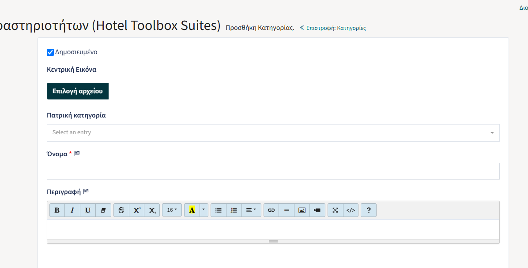This screenshot has width=528, height=268.
Task: Open the paragraph alignment dropdown
Action: (x=251, y=210)
